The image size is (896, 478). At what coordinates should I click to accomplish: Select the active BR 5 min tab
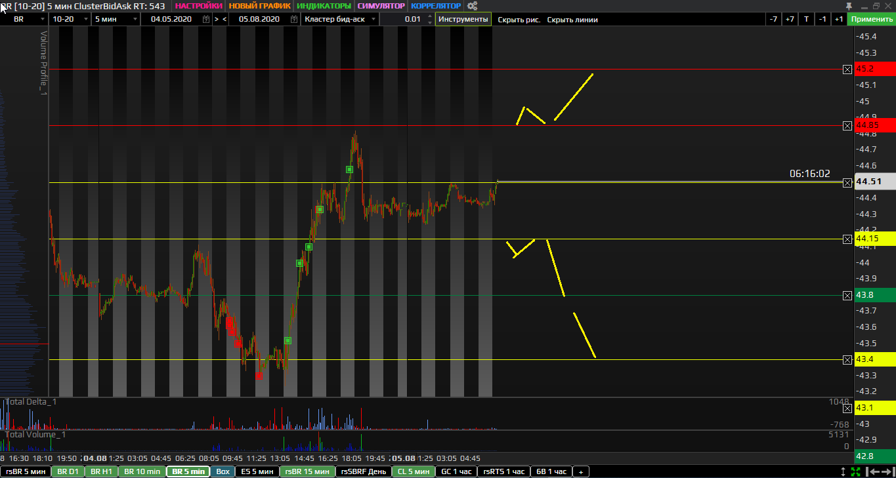[188, 471]
